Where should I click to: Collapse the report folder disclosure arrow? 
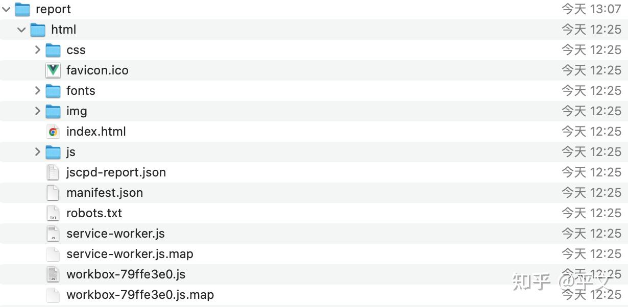click(6, 9)
